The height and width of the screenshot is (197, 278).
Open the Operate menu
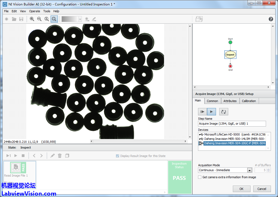click(x=35, y=11)
